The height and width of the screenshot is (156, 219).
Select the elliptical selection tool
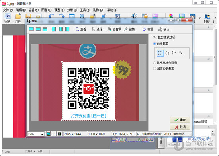(167, 53)
